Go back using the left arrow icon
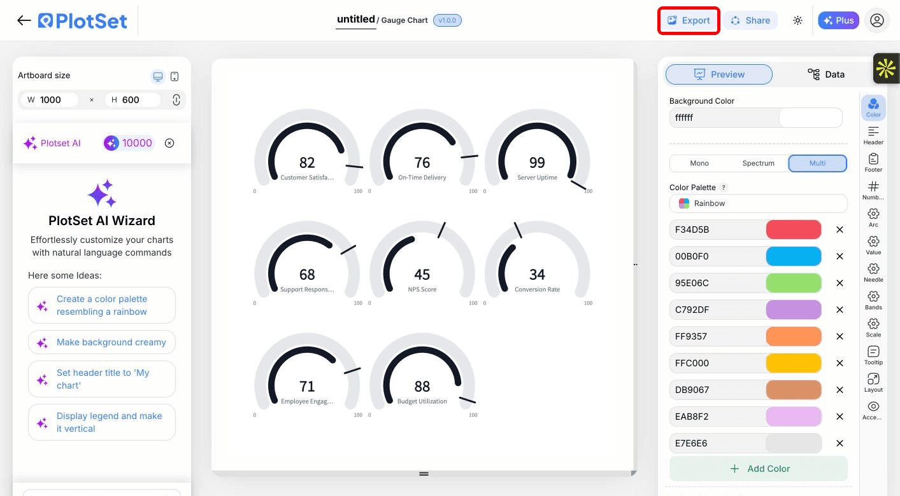 click(24, 20)
